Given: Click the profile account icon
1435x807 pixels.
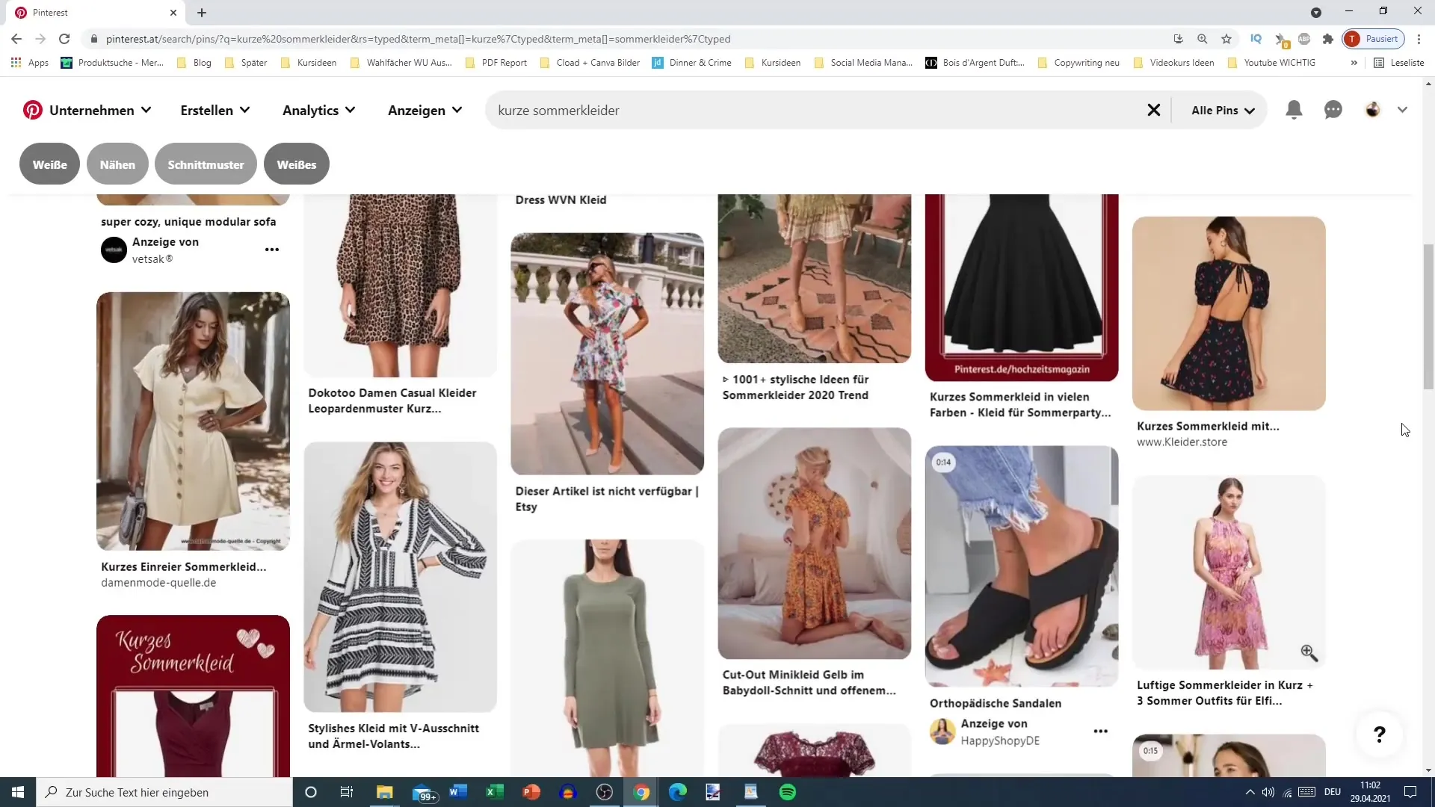Looking at the screenshot, I should 1373,109.
